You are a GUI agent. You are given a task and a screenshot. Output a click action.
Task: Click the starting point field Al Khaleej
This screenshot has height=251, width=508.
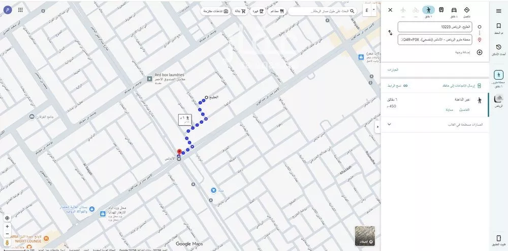(x=434, y=27)
